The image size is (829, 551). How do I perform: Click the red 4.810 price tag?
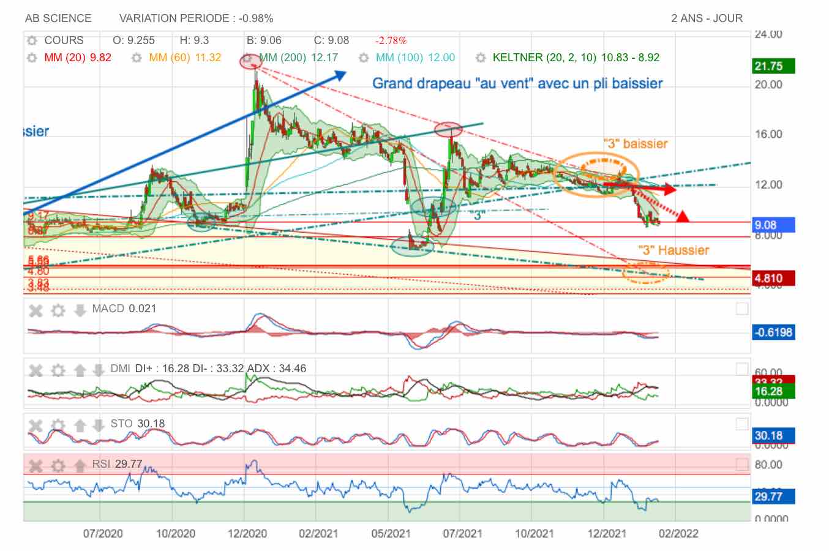pos(774,279)
